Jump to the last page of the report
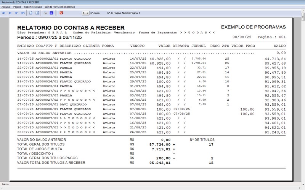Image resolution: width=305 pixels, height=190 pixels. 23,13
